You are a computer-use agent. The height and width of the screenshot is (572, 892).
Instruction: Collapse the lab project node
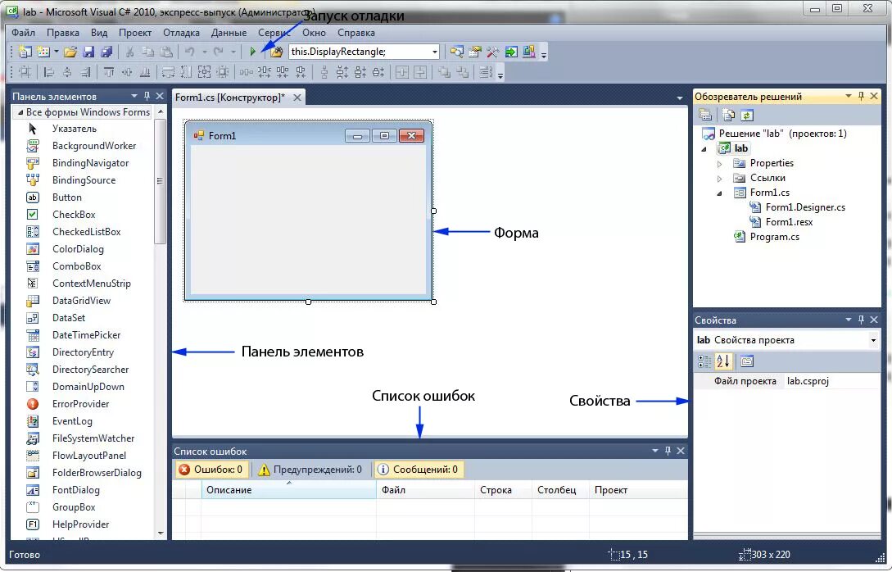tap(704, 148)
